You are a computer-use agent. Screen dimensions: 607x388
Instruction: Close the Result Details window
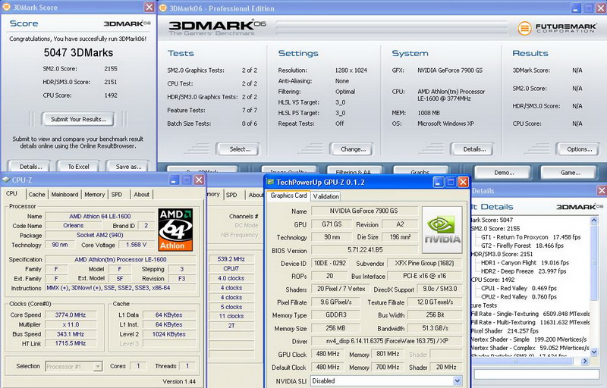pyautogui.click(x=602, y=190)
